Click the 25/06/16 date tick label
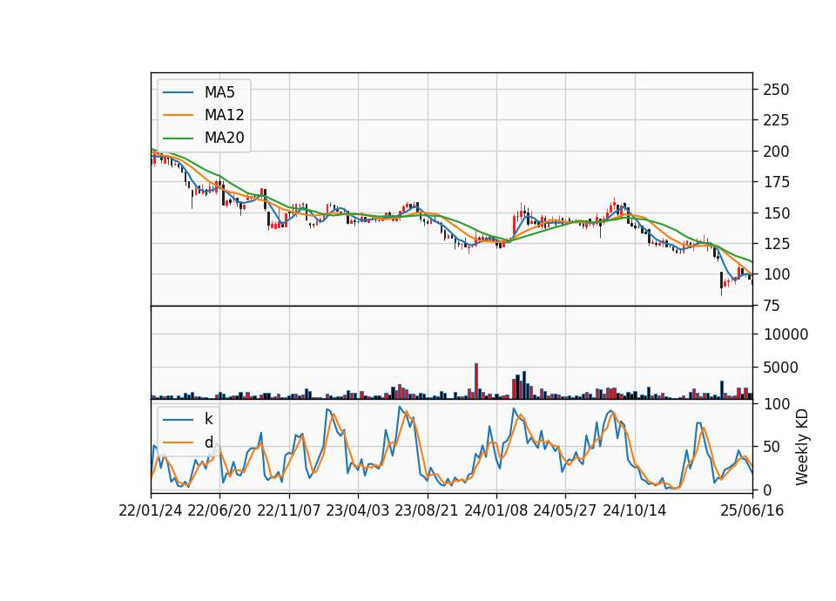 point(752,510)
